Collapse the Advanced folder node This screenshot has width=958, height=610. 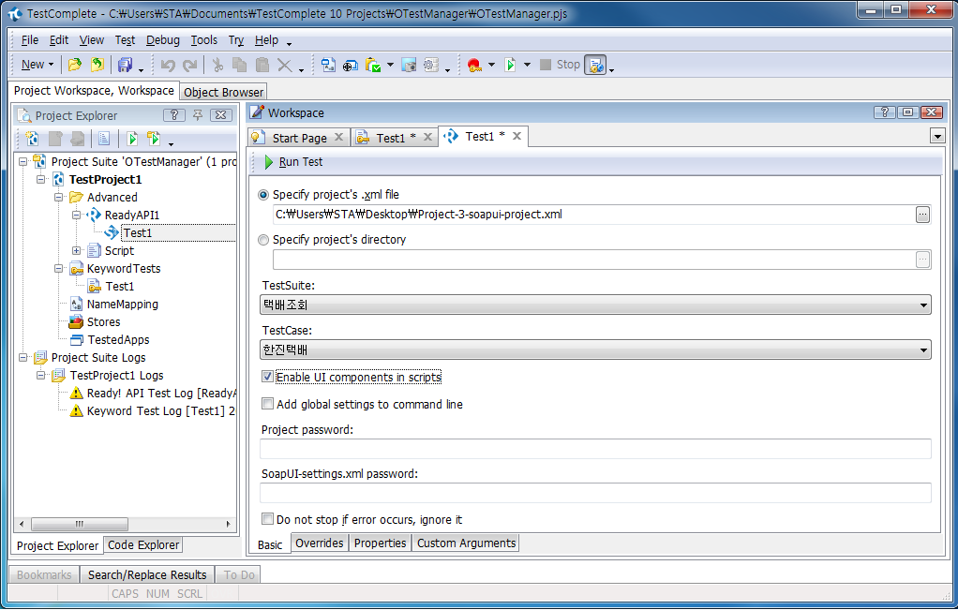tap(59, 198)
